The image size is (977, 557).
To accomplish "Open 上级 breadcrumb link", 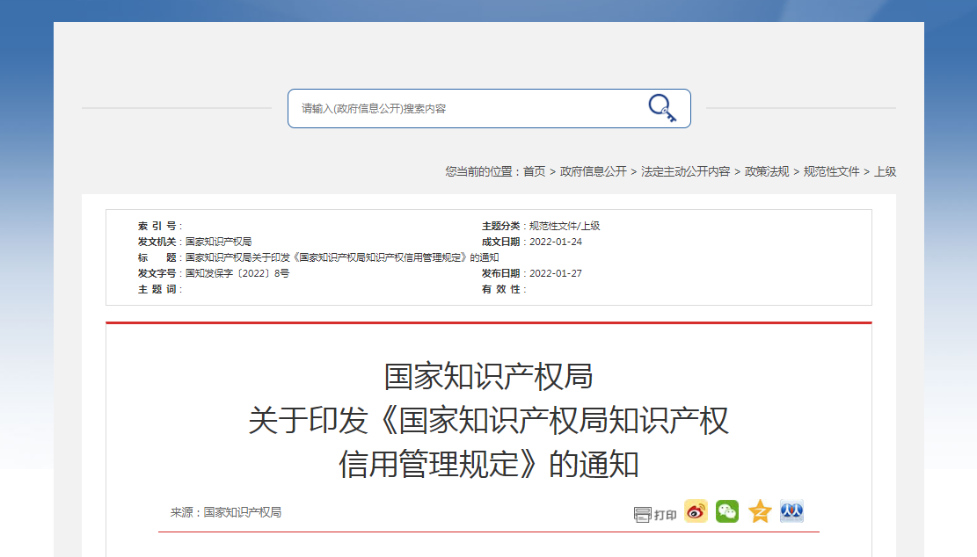I will coord(885,171).
